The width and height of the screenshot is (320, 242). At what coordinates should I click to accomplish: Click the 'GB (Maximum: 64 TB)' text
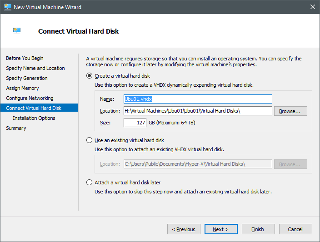pos(172,123)
